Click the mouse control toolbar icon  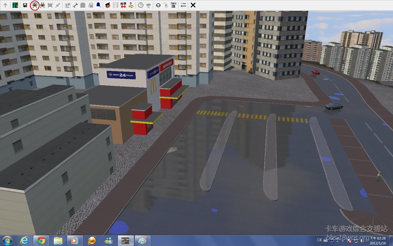pyautogui.click(x=166, y=5)
